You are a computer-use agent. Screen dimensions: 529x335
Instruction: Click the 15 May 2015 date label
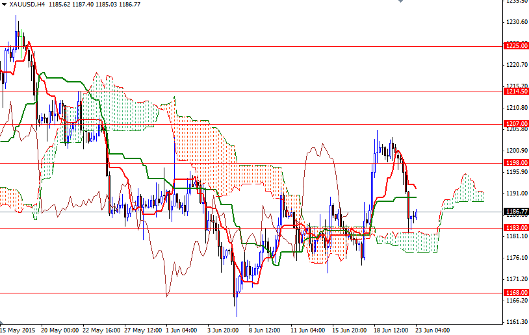(x=16, y=329)
